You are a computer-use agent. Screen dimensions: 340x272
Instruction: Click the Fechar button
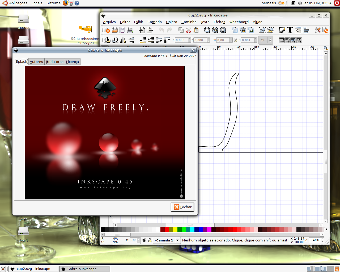[183, 207]
